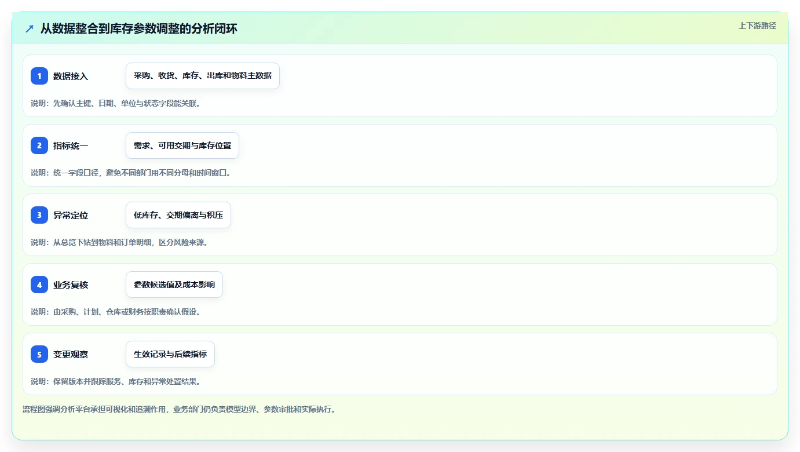The image size is (800, 452).
Task: Click the 数据接入 step name
Action: [71, 76]
